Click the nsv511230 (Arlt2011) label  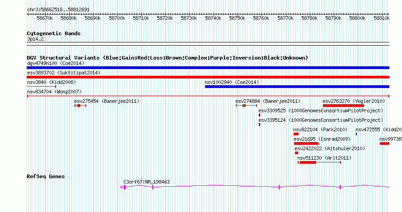[324, 158]
